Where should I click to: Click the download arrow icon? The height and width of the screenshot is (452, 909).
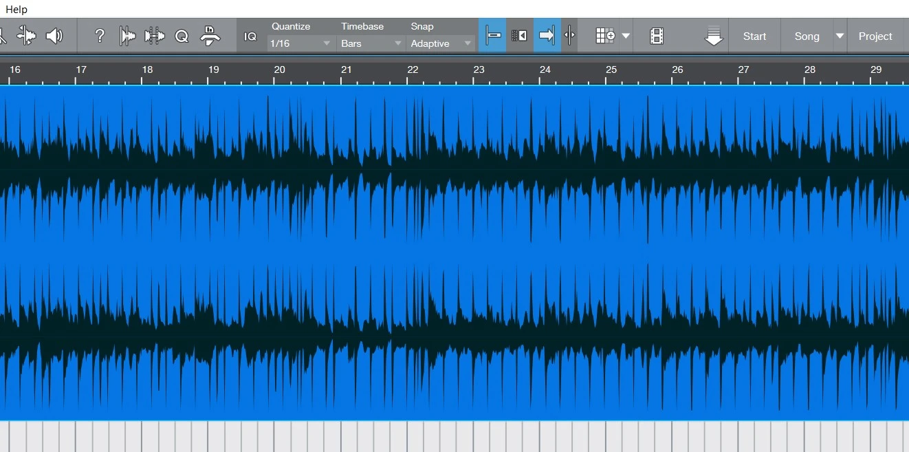pos(714,36)
